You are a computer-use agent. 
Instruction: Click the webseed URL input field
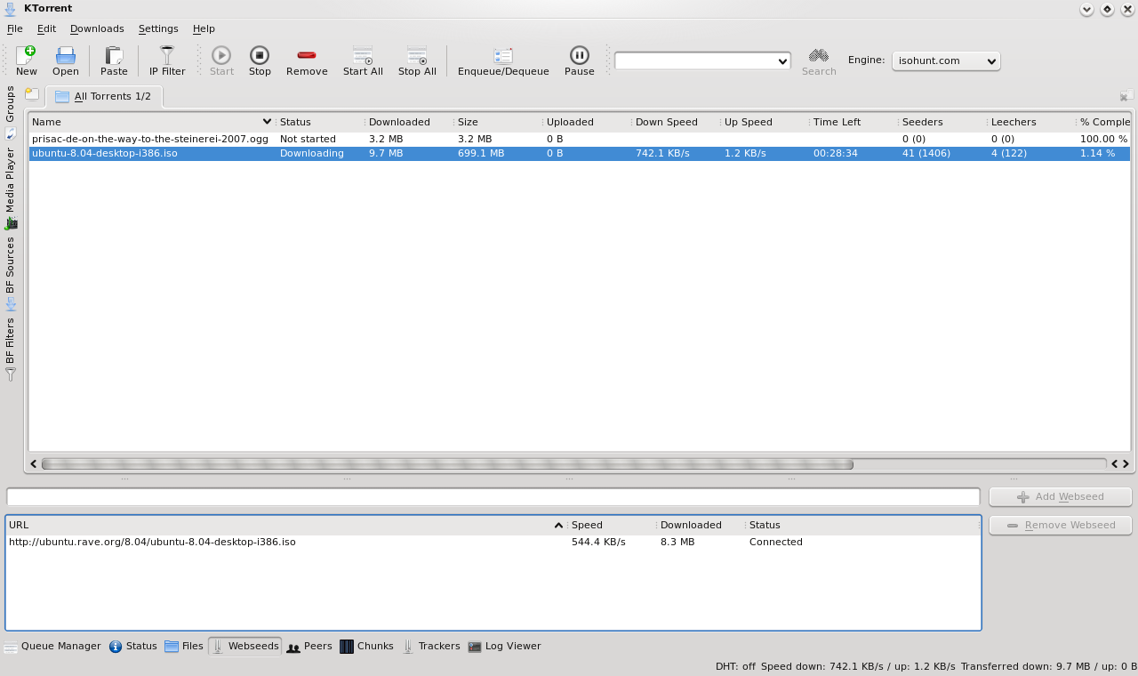click(x=493, y=497)
